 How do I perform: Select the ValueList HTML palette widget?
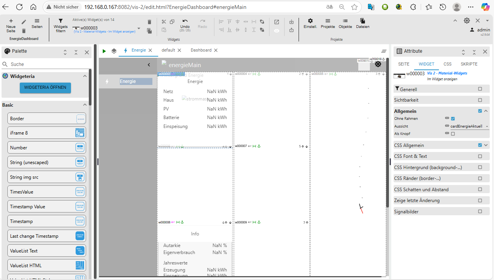[47, 266]
